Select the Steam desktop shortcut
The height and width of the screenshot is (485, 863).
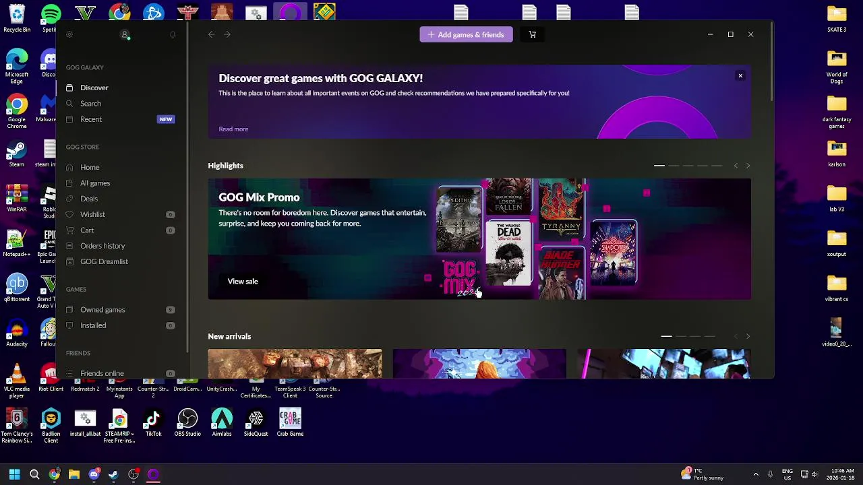click(x=17, y=154)
